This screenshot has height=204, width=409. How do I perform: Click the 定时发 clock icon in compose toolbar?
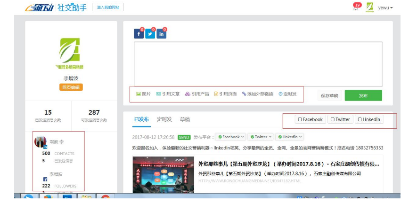[281, 94]
